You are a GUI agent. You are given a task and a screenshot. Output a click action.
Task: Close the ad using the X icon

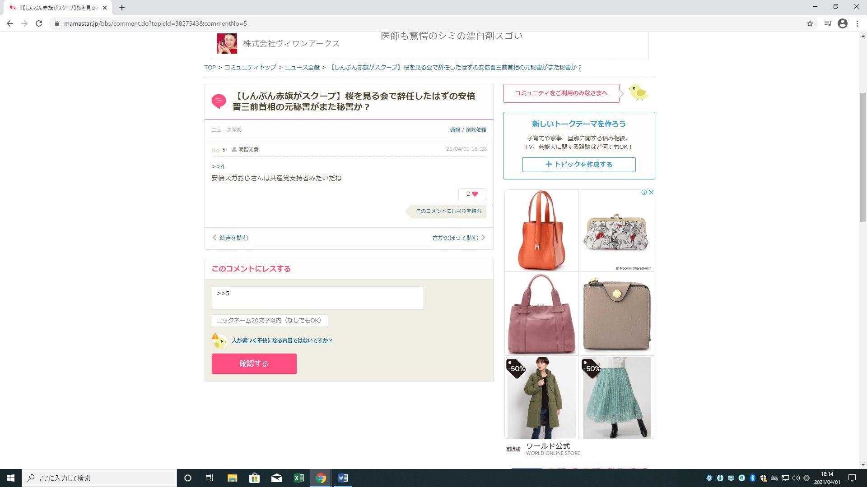(651, 192)
